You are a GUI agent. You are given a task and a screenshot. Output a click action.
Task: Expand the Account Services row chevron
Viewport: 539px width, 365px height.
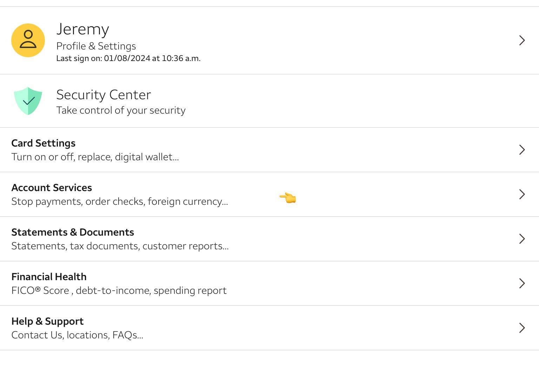tap(522, 194)
